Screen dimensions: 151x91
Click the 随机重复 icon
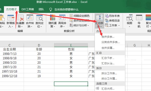tap(53, 21)
